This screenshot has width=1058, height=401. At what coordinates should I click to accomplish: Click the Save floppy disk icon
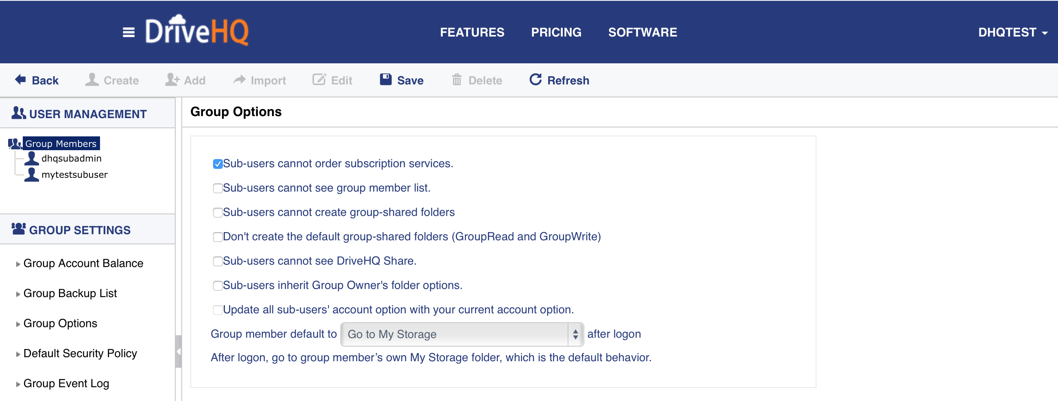tap(385, 80)
